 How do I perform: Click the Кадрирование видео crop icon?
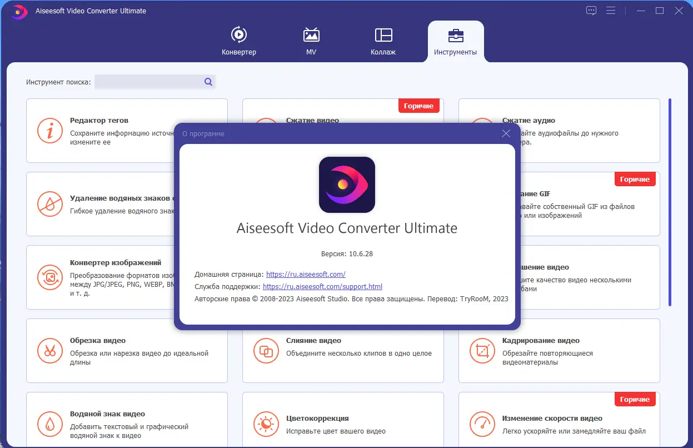(x=483, y=351)
